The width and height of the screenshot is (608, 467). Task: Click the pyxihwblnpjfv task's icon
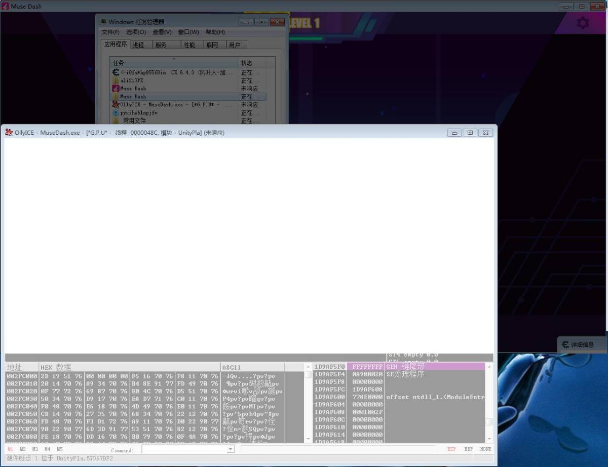[116, 113]
